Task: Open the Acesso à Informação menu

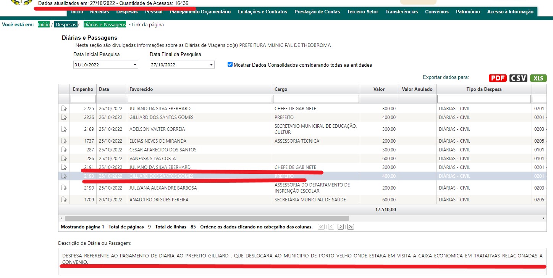Action: tap(510, 12)
